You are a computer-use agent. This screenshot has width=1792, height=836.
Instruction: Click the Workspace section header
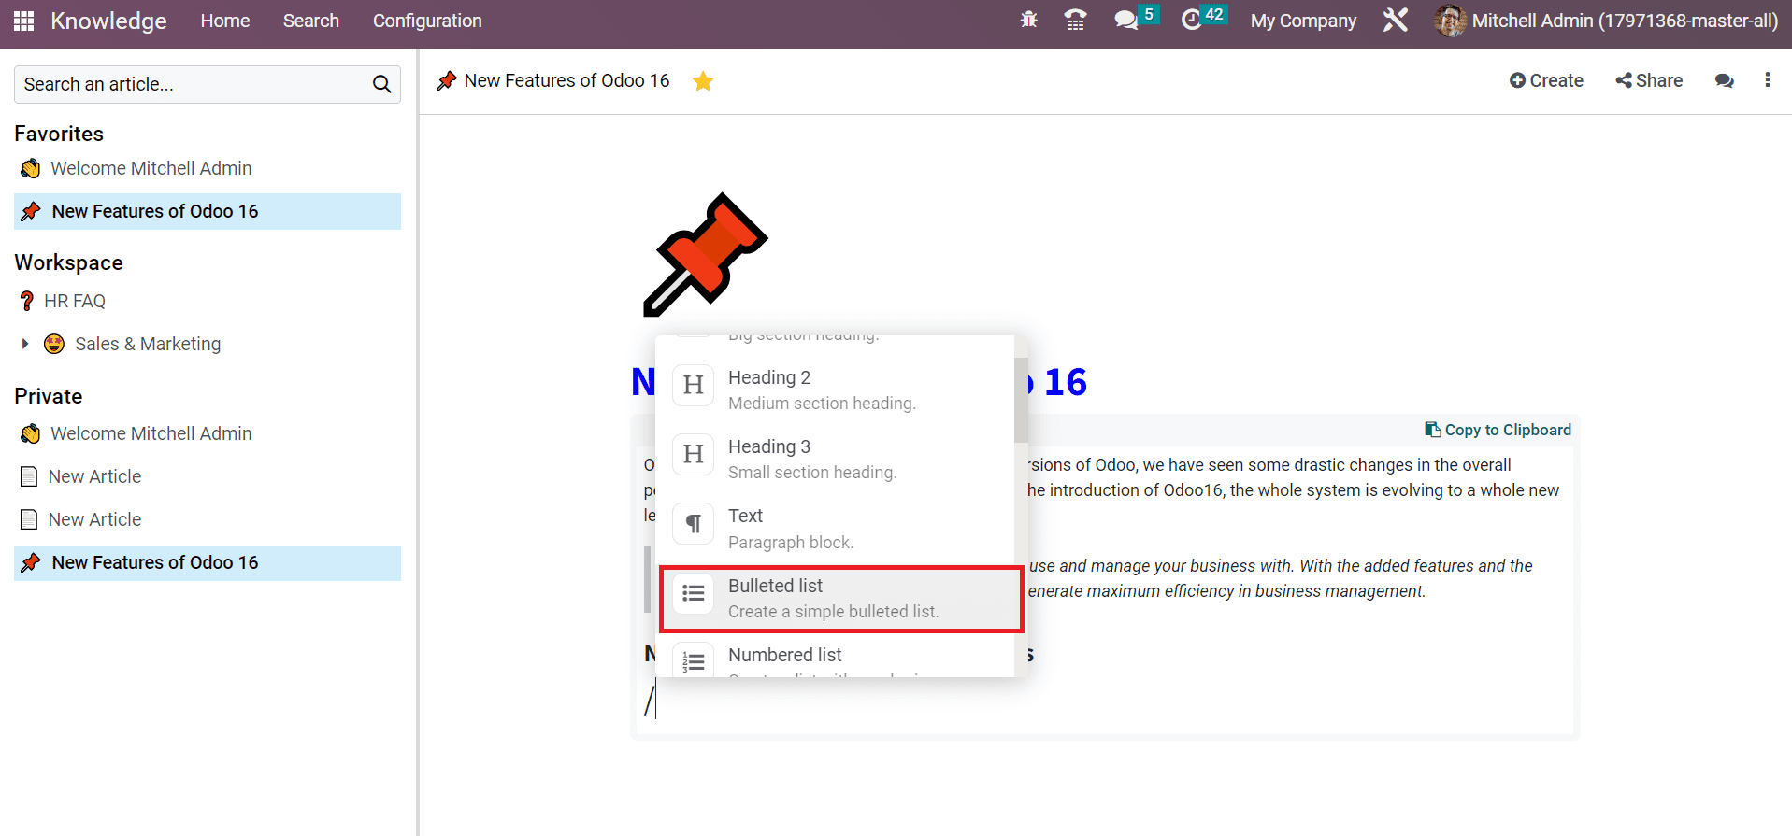(x=68, y=262)
